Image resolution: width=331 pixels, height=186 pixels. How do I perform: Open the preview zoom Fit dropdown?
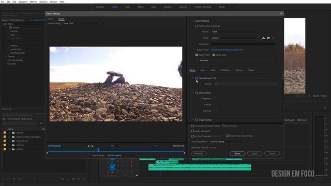116,146
